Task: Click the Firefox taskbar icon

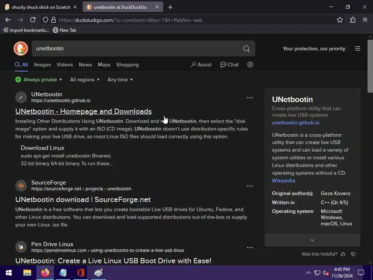Action: [45, 273]
